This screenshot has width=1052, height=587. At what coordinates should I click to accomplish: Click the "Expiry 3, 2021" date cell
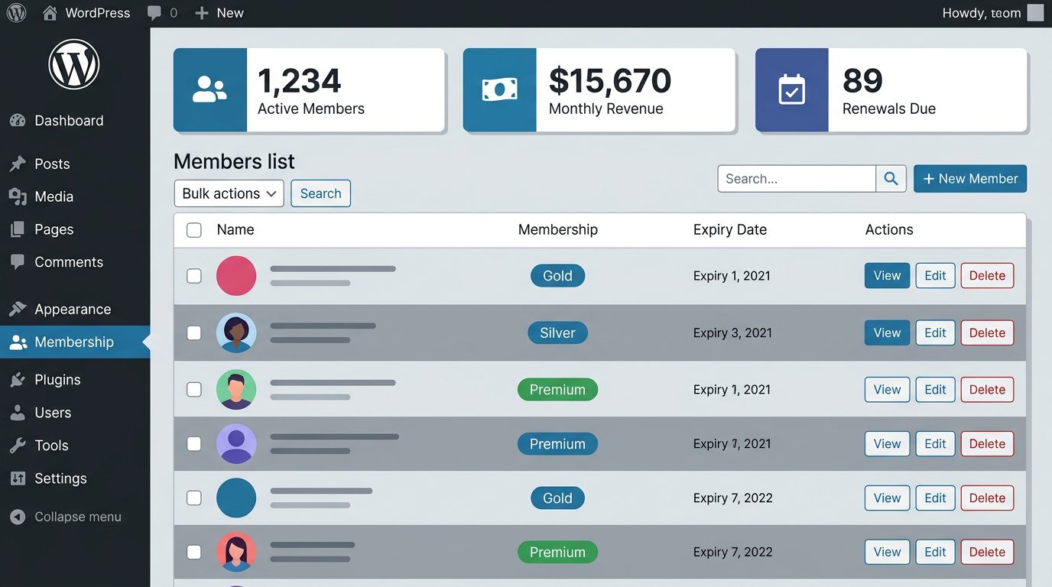pyautogui.click(x=732, y=332)
